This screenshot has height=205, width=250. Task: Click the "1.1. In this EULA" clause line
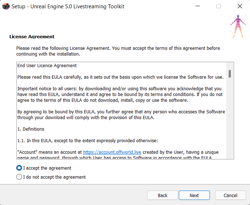87,141
